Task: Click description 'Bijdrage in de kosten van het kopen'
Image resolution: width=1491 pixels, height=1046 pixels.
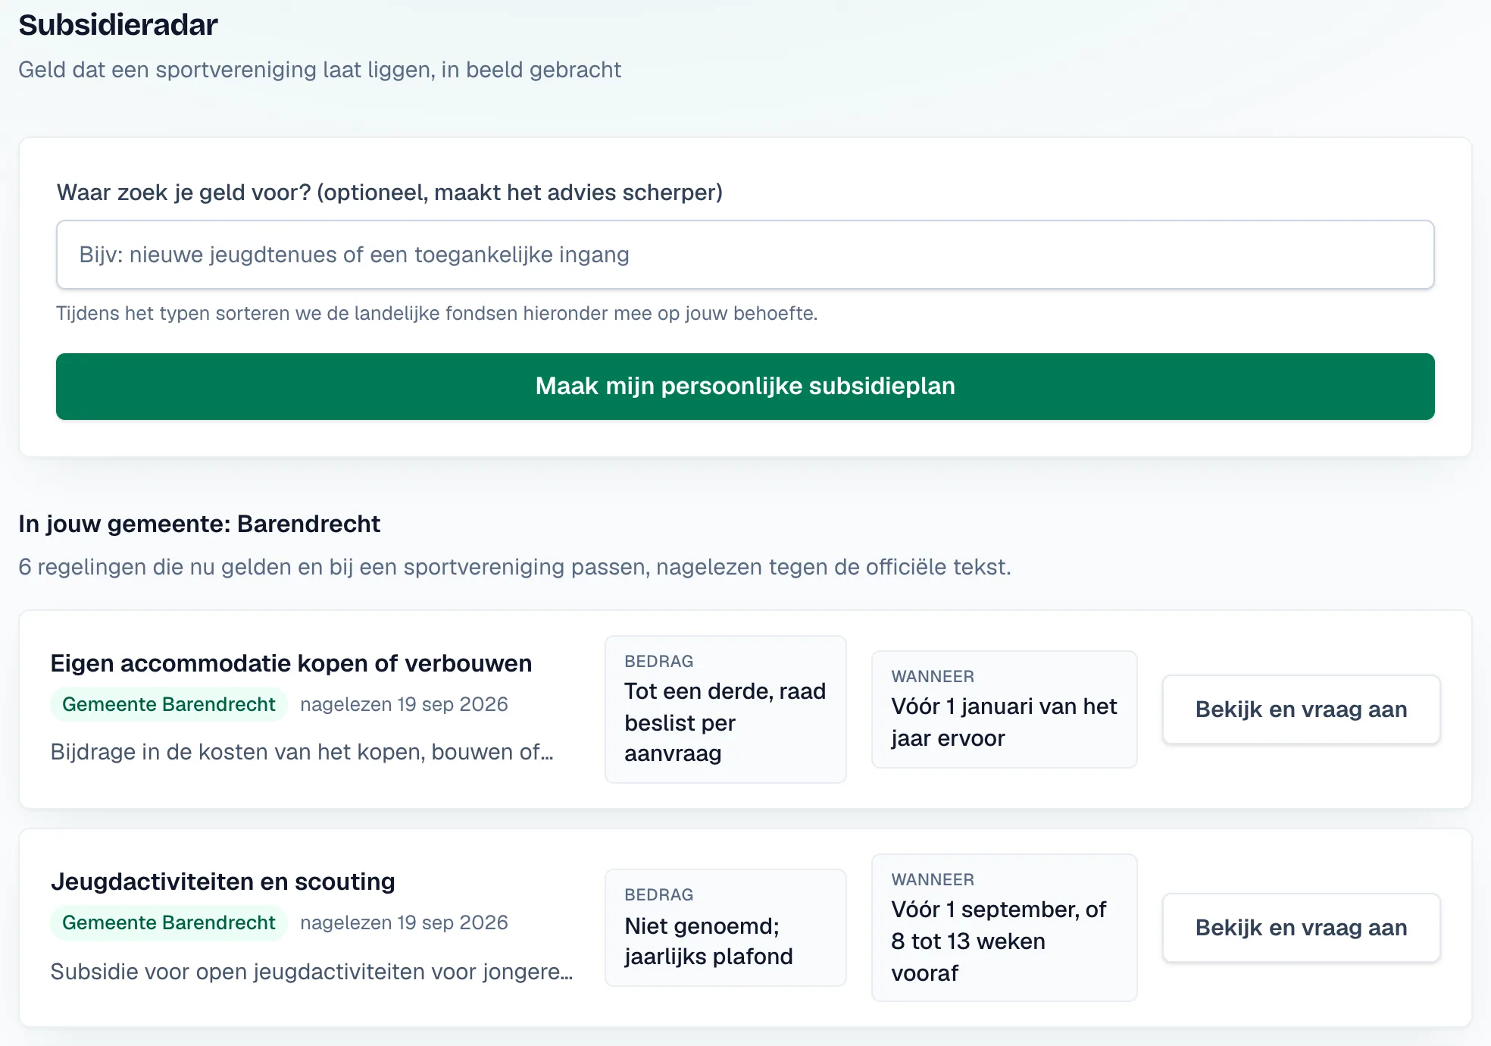Action: coord(302,752)
